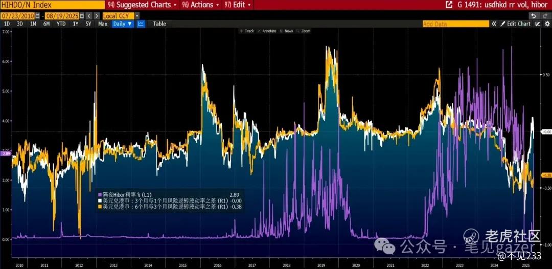Open the end date calendar picker icon

(x=82, y=16)
